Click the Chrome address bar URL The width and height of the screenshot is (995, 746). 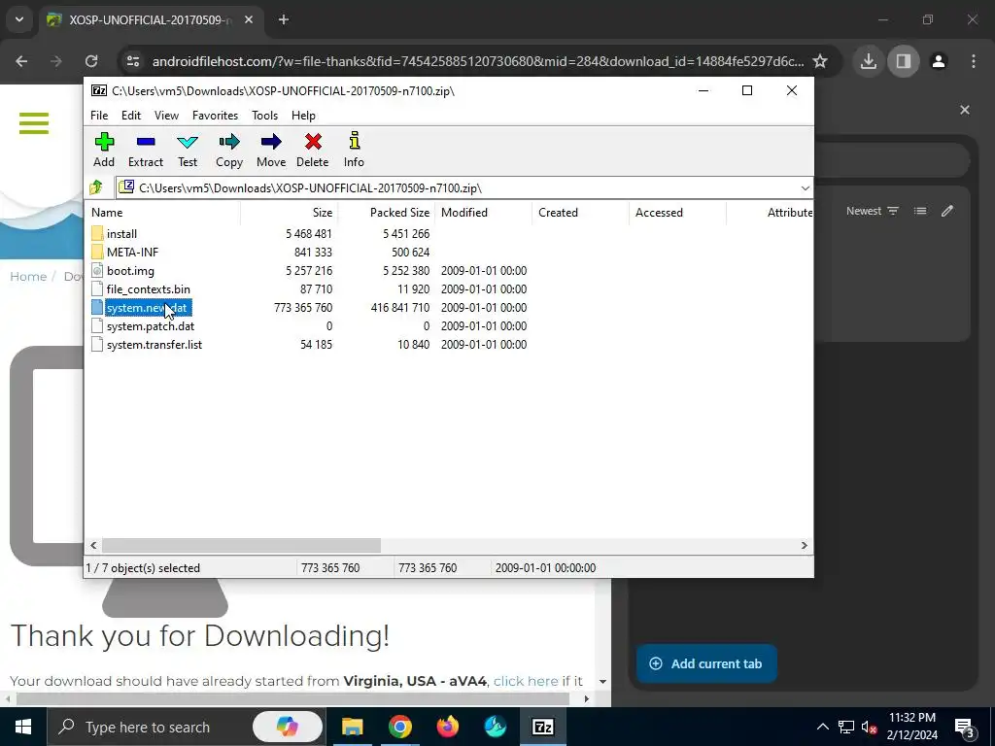click(478, 61)
